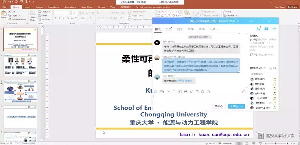300x145 pixels.
Task: Open the 活动 tab in the chat window
Action: click(201, 29)
